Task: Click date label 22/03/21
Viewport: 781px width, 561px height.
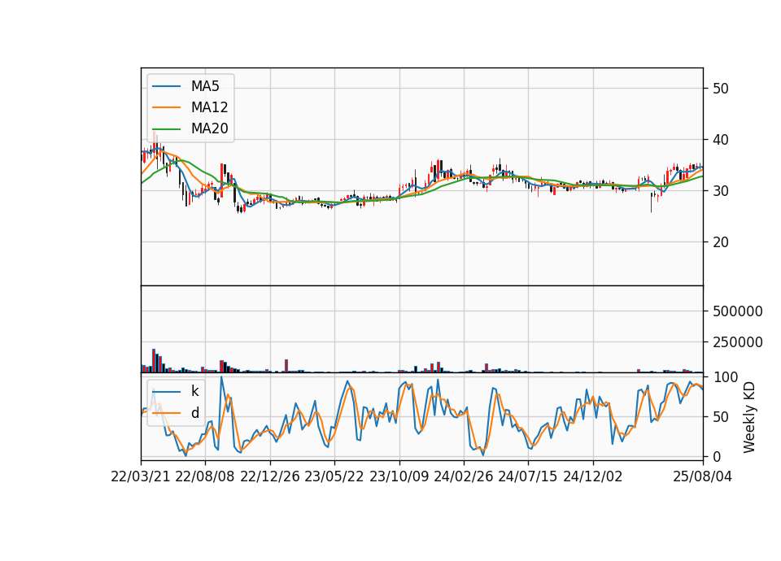Action: pos(141,476)
